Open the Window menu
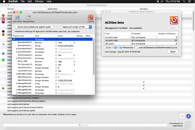Viewport: 195px width, 130px height. click(x=39, y=2)
